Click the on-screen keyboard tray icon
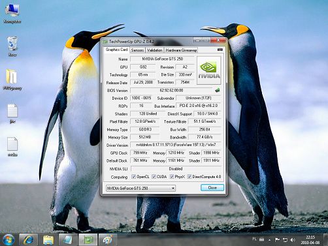Screen dimensions: 328x246 click(x=261, y=239)
